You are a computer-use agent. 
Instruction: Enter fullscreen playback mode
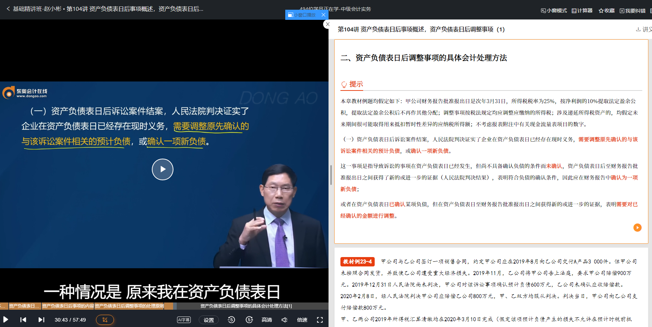tap(320, 319)
